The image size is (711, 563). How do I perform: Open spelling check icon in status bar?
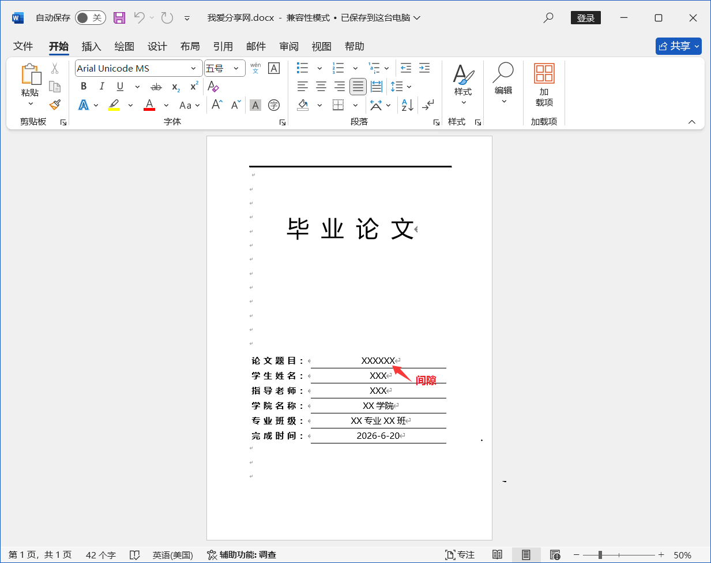(x=134, y=555)
